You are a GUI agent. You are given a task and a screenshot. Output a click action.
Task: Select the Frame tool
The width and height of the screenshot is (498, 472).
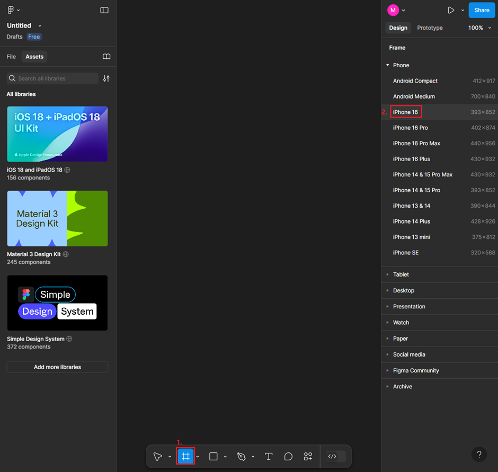pyautogui.click(x=186, y=457)
